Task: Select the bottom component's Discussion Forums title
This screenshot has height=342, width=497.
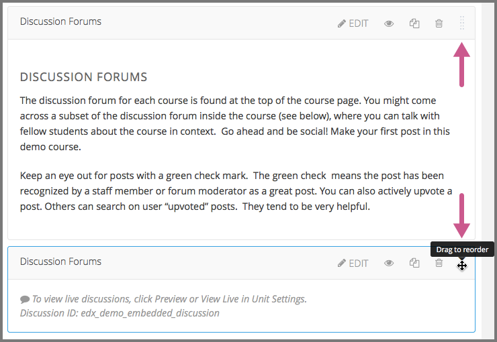Action: [x=60, y=262]
